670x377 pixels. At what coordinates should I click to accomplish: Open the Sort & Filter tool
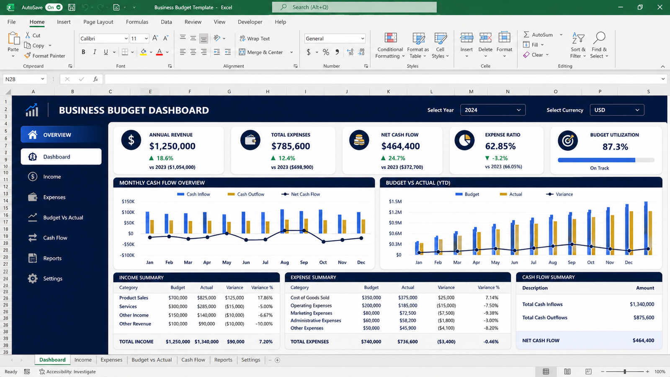[578, 38]
